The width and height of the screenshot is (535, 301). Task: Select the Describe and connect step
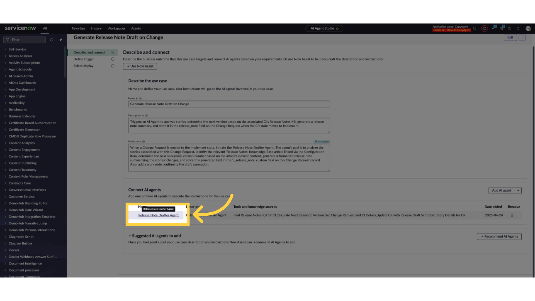coord(89,52)
